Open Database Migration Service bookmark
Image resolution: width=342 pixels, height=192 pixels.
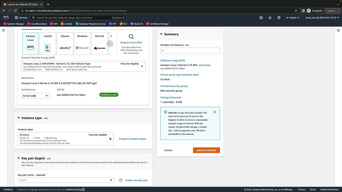(x=90, y=24)
